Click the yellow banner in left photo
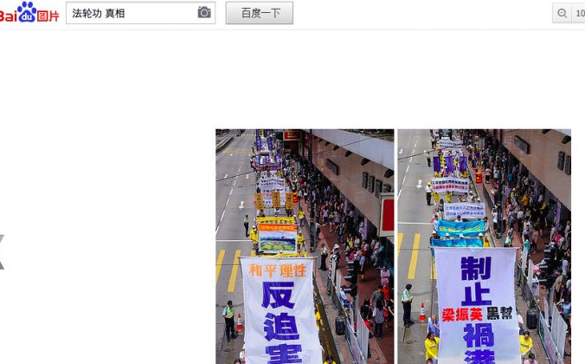 [276, 222]
